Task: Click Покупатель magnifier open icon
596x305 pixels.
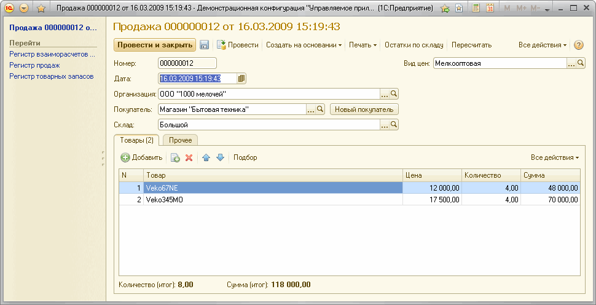Action: (x=320, y=109)
